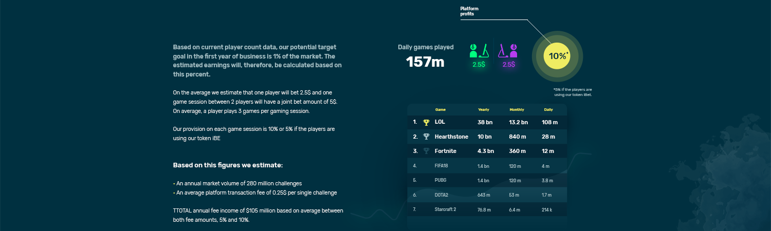This screenshot has height=231, width=771.
Task: Click the 1.4 bn value in FIFA18 row
Action: [484, 166]
